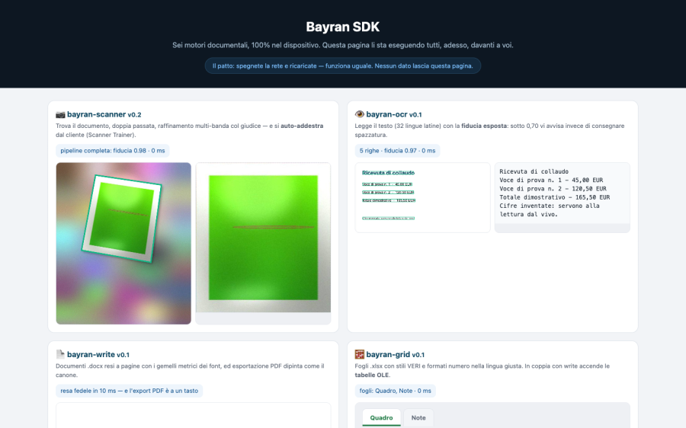Image resolution: width=686 pixels, height=428 pixels.
Task: Click the 'resa fedele in 10 ms' status badge
Action: click(x=129, y=391)
